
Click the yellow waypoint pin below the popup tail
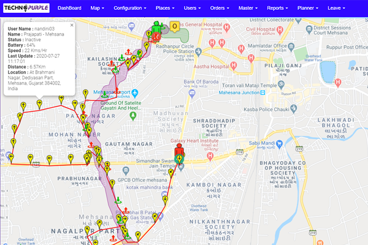point(39,104)
